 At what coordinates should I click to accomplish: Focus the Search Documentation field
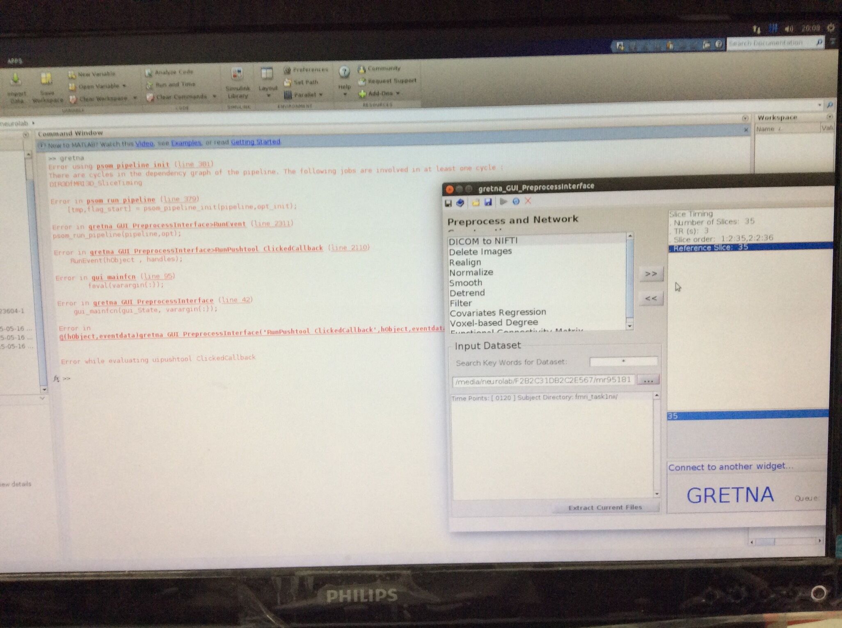click(x=770, y=43)
